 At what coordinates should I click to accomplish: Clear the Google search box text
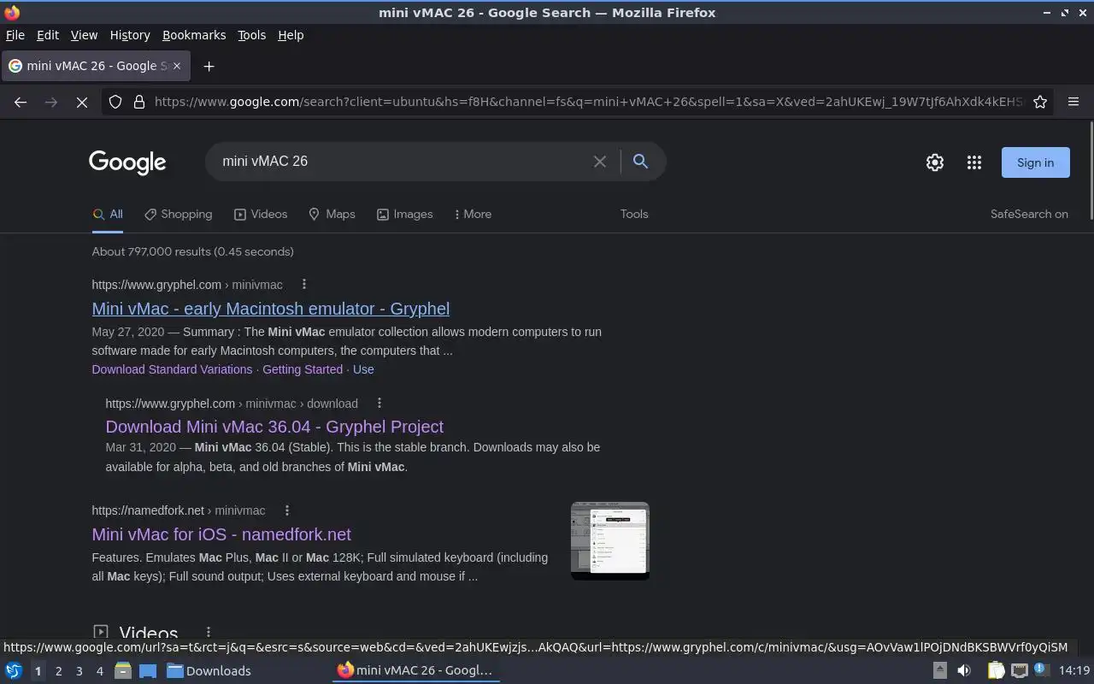pyautogui.click(x=600, y=162)
